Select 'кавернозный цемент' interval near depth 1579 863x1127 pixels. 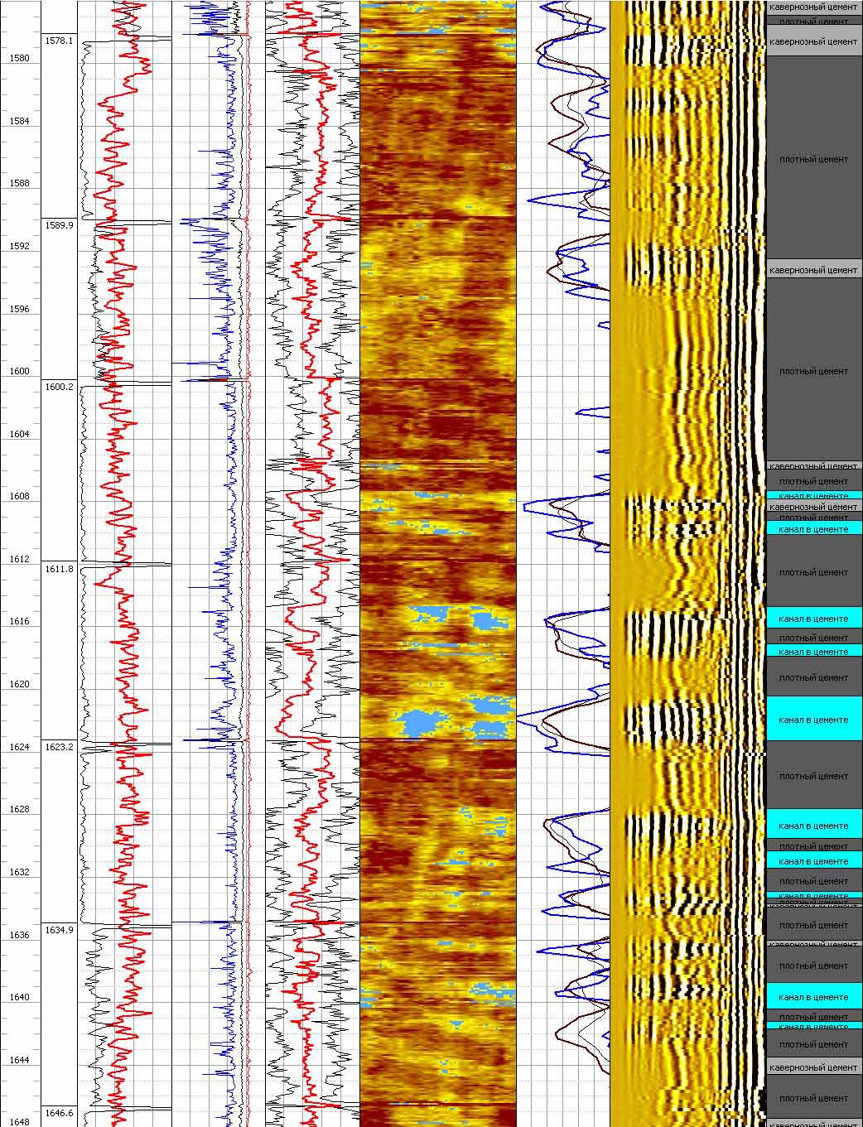814,41
